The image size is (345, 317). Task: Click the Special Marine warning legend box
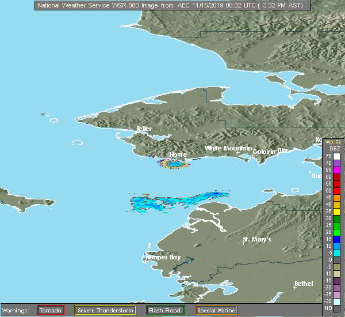tap(216, 310)
